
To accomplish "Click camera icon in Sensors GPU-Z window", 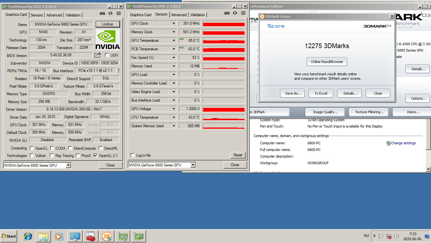I will point(227,13).
